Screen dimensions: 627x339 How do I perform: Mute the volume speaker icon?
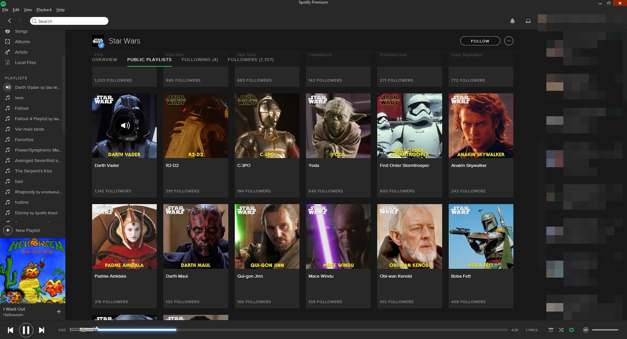click(586, 330)
